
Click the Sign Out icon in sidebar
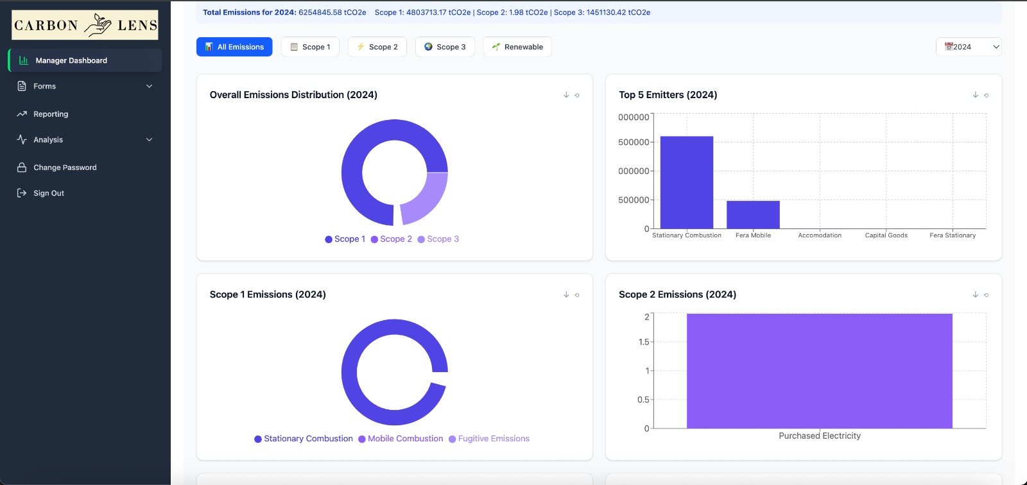(x=22, y=193)
